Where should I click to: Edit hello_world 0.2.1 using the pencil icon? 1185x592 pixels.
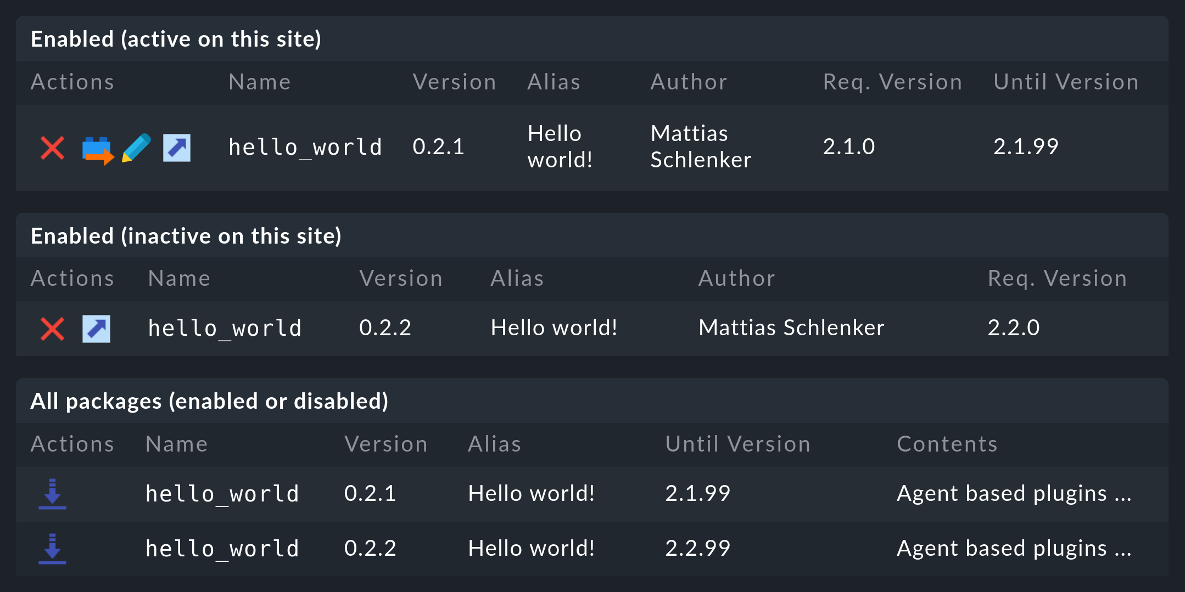point(136,148)
